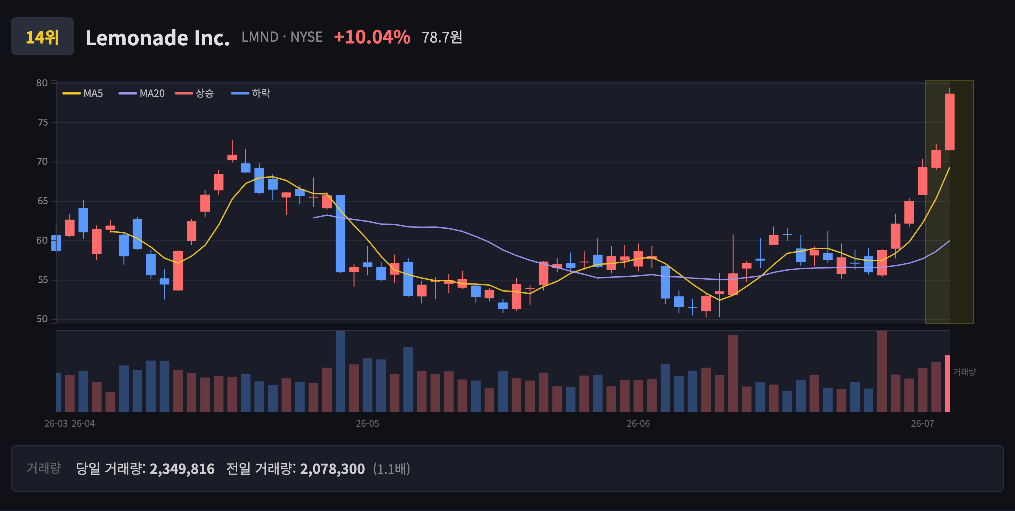Image resolution: width=1015 pixels, height=511 pixels.
Task: Click the 78.7원 price text
Action: point(442,37)
